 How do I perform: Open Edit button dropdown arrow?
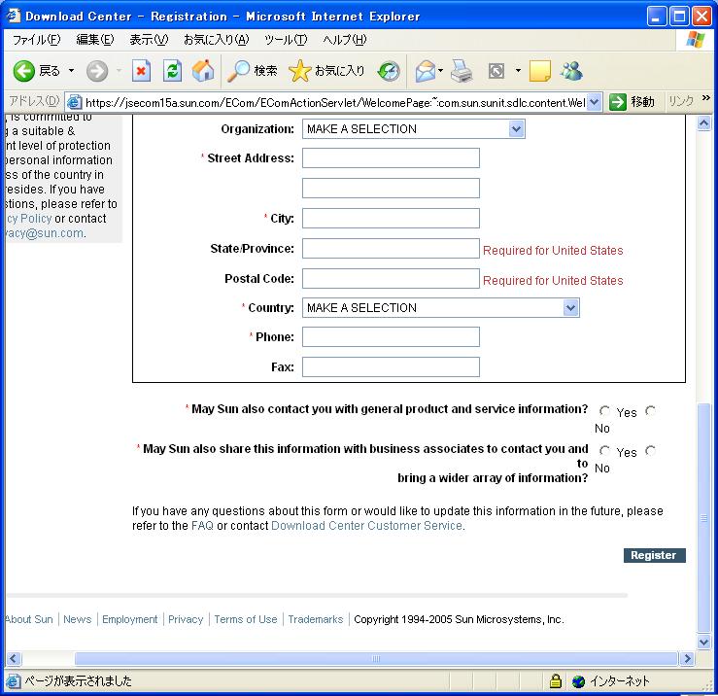(x=518, y=71)
